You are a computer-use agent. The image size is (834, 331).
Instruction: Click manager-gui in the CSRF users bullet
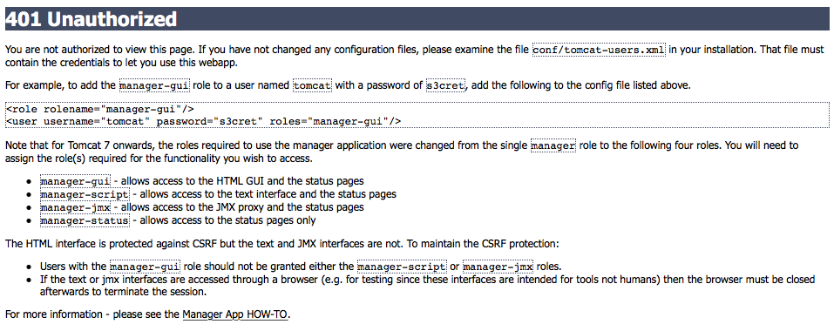146,267
